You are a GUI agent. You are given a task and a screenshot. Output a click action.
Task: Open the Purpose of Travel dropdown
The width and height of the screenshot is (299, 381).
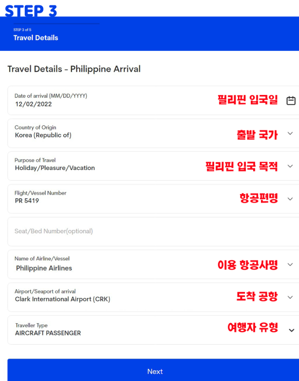pos(289,166)
